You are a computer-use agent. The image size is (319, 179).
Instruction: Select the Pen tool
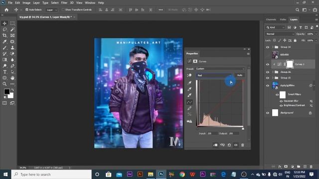[x=12, y=66]
